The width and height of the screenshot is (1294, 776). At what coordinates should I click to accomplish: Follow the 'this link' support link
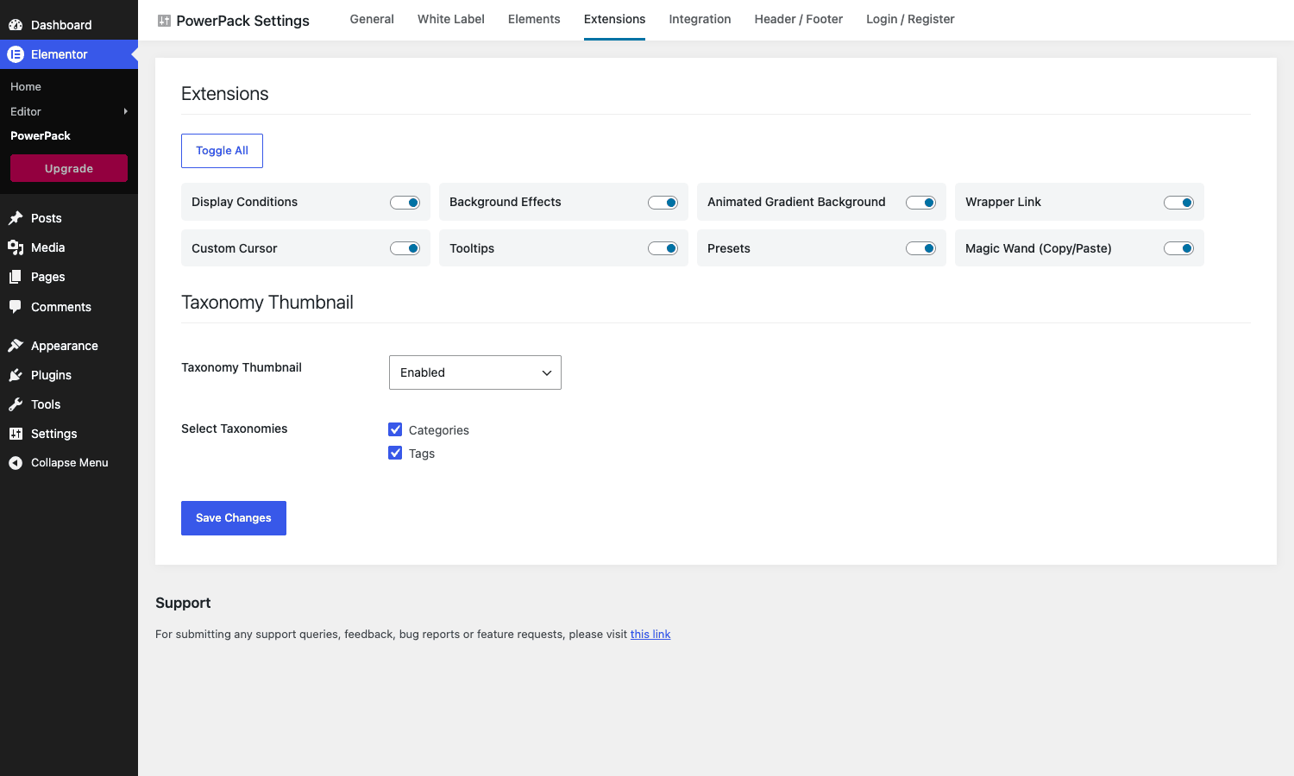(x=650, y=634)
